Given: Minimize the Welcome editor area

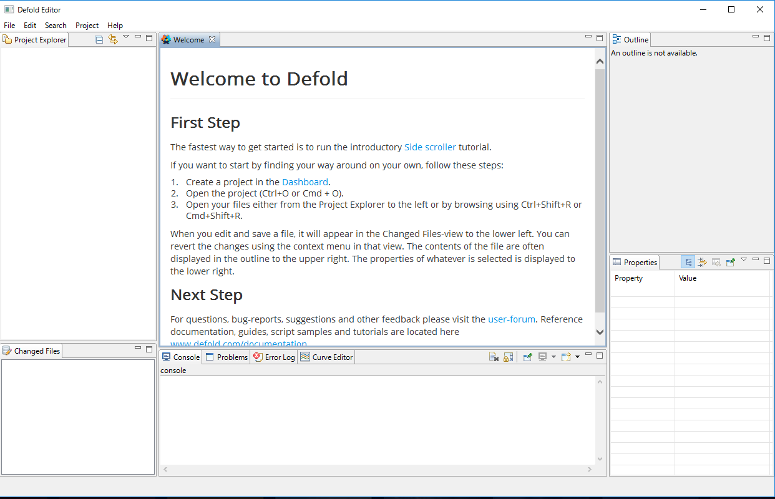Looking at the screenshot, I should (588, 37).
